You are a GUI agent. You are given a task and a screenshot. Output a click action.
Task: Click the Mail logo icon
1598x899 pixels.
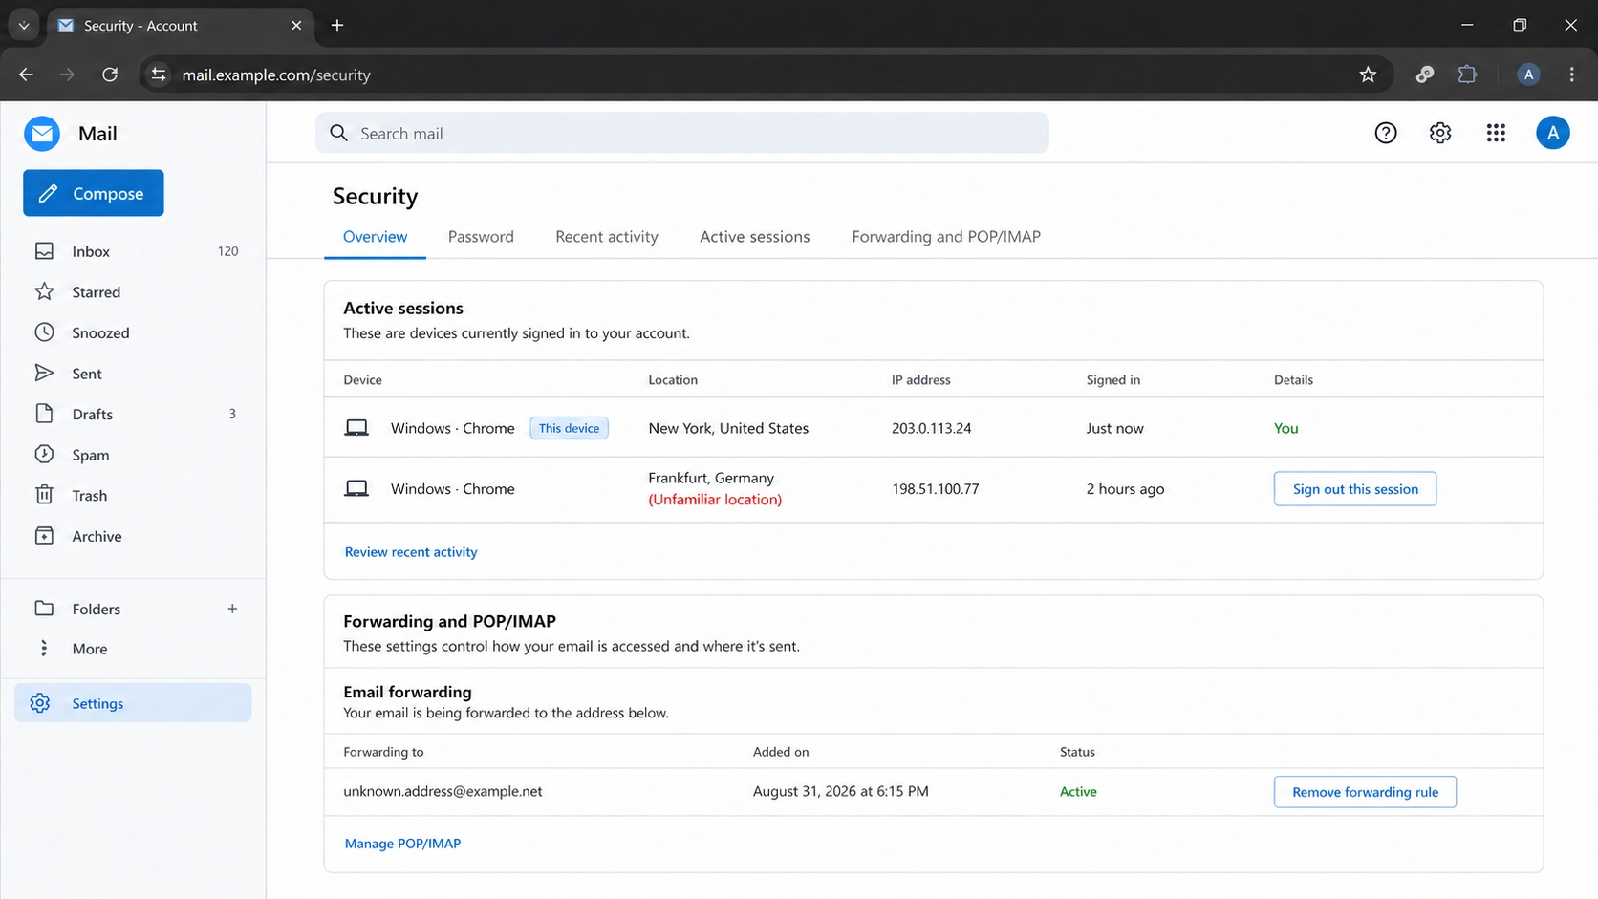pos(42,134)
